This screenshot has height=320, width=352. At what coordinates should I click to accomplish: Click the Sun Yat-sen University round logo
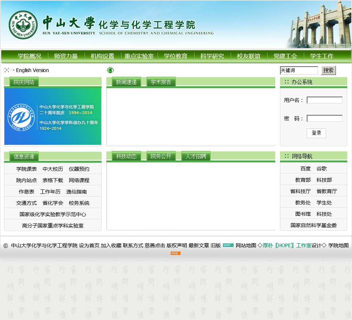pyautogui.click(x=23, y=25)
